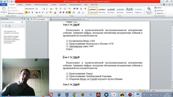Increase indent in paragraph group

click(77, 9)
